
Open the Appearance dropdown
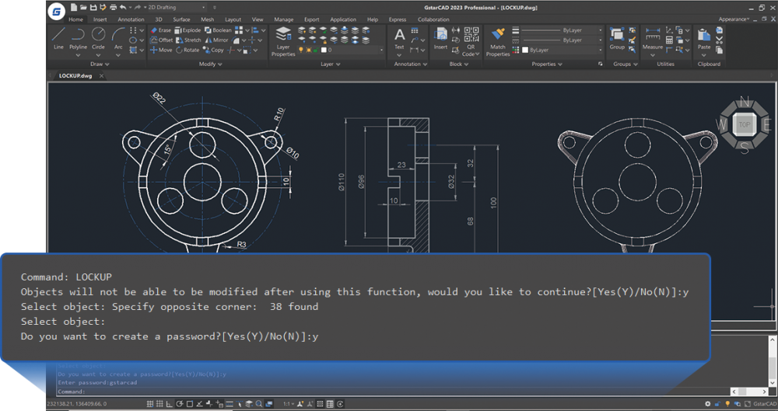pyautogui.click(x=734, y=19)
